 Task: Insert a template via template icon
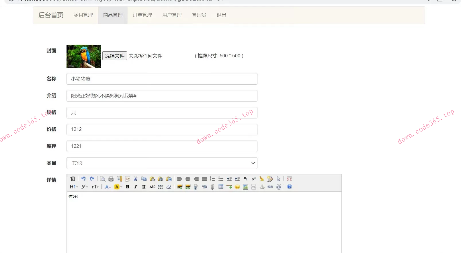point(119,179)
